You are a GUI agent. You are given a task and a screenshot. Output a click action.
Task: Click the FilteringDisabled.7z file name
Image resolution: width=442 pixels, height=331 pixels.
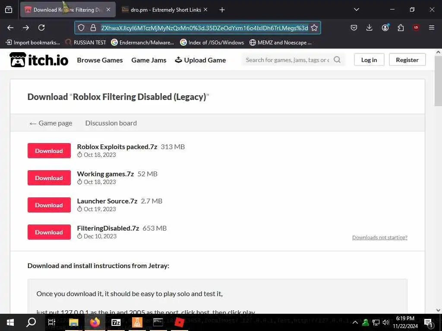point(108,228)
